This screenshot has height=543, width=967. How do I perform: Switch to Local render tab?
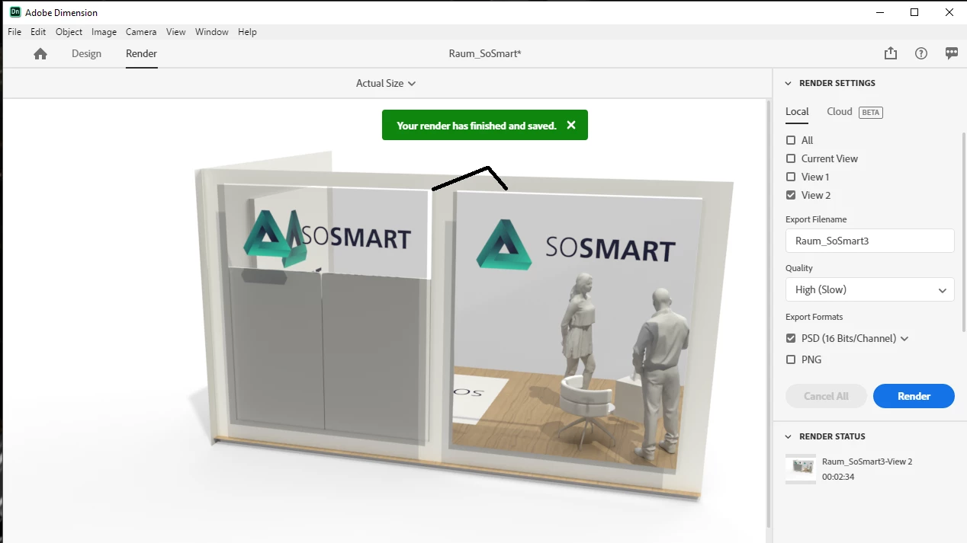(797, 111)
